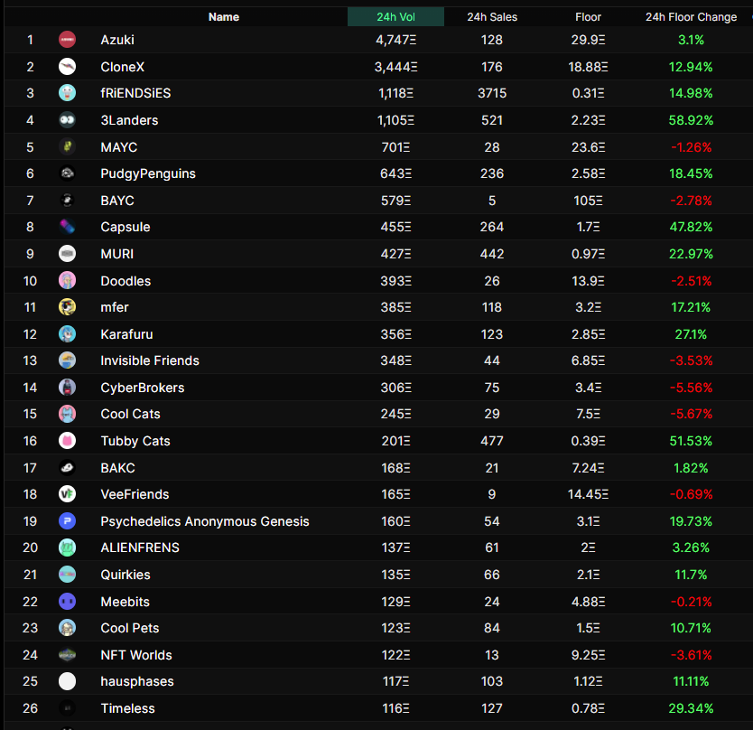Screen dimensions: 753x730
Task: Click the Azuki collection icon
Action: point(67,40)
